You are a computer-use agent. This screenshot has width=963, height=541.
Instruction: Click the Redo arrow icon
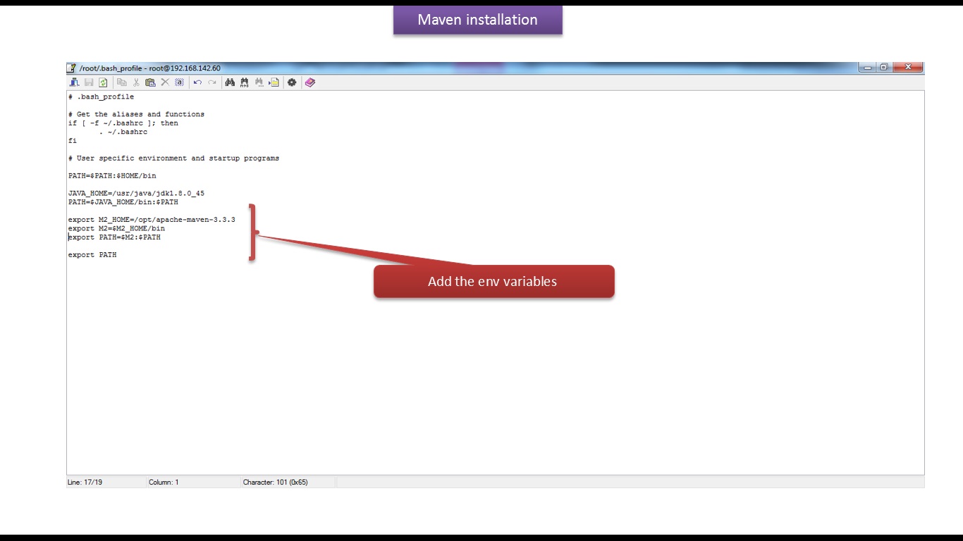pyautogui.click(x=211, y=82)
